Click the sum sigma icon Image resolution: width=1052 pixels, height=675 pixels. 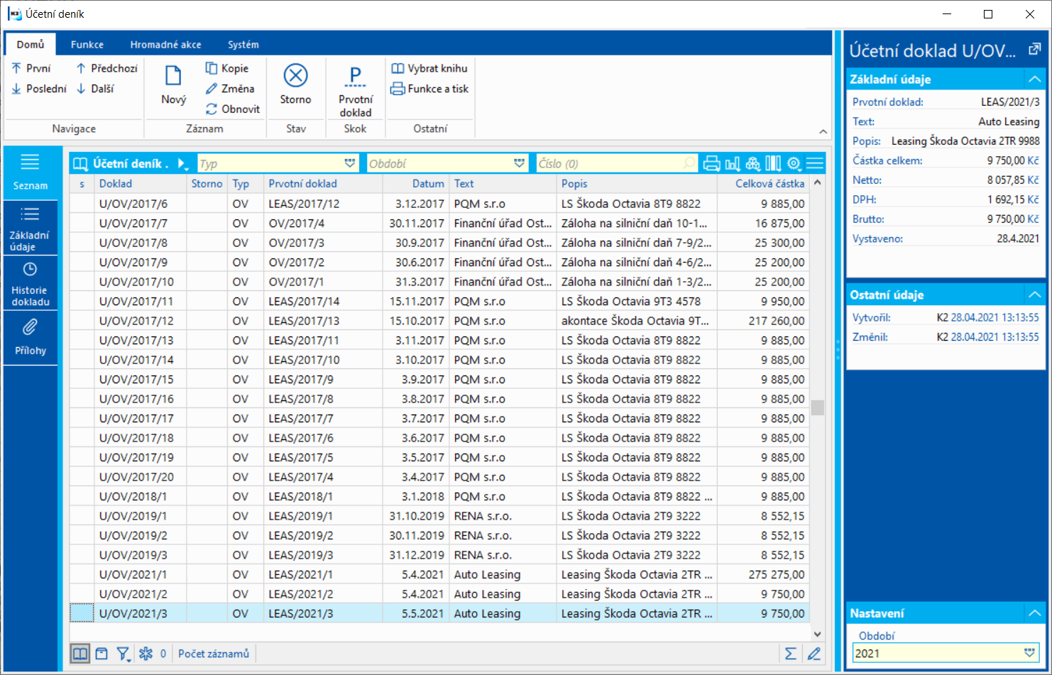point(790,654)
